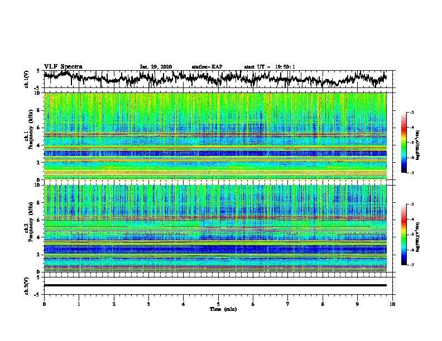The height and width of the screenshot is (341, 442).
Task: Click the log(PSD) label beside the ch.1 colorbar
Action: tap(417, 145)
